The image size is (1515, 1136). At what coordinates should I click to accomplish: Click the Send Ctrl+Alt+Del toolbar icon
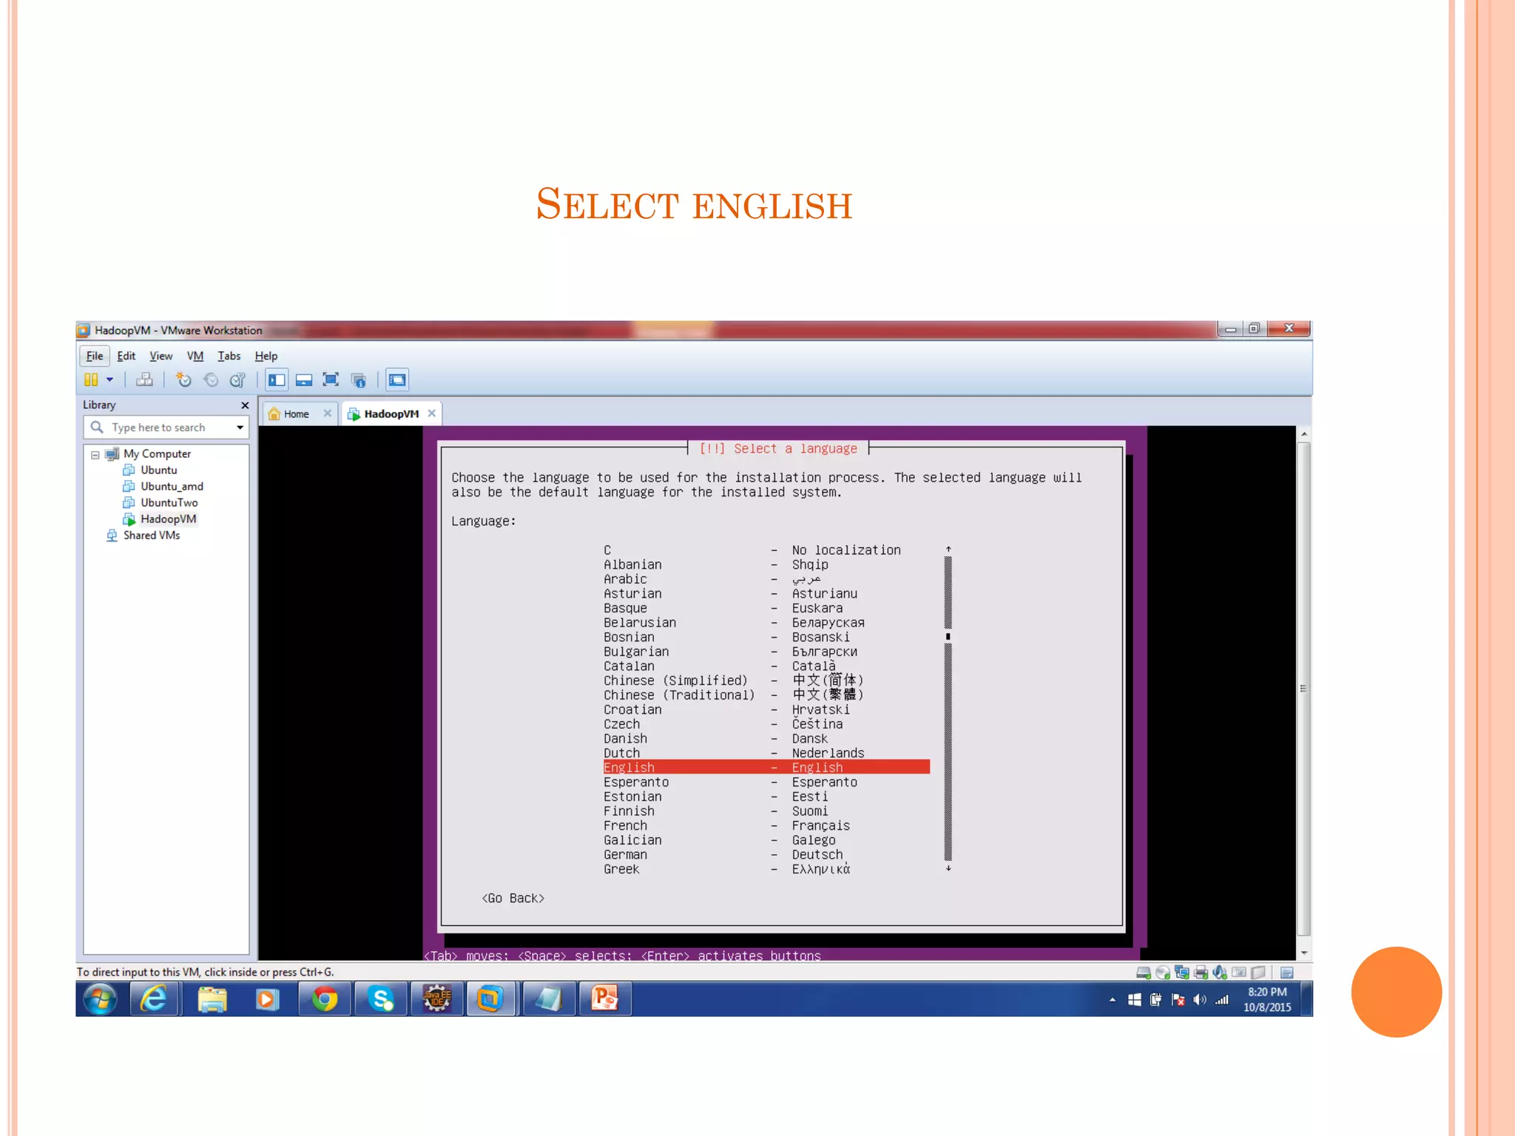click(x=145, y=379)
